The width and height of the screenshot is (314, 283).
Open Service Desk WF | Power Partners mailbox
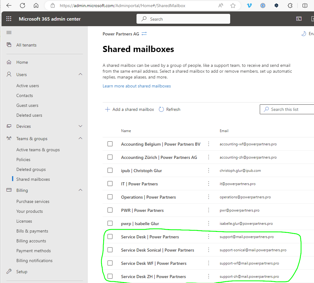154,263
